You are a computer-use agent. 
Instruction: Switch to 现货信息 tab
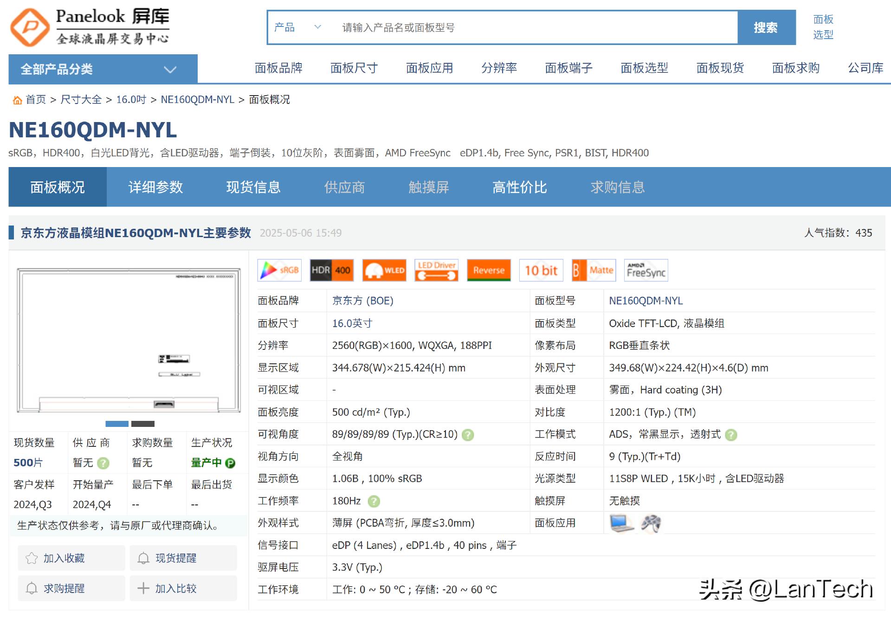(253, 187)
